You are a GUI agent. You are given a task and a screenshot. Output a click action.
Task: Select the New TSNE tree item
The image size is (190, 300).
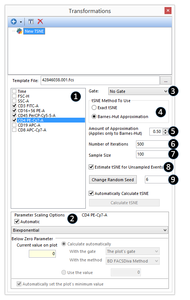(34, 31)
